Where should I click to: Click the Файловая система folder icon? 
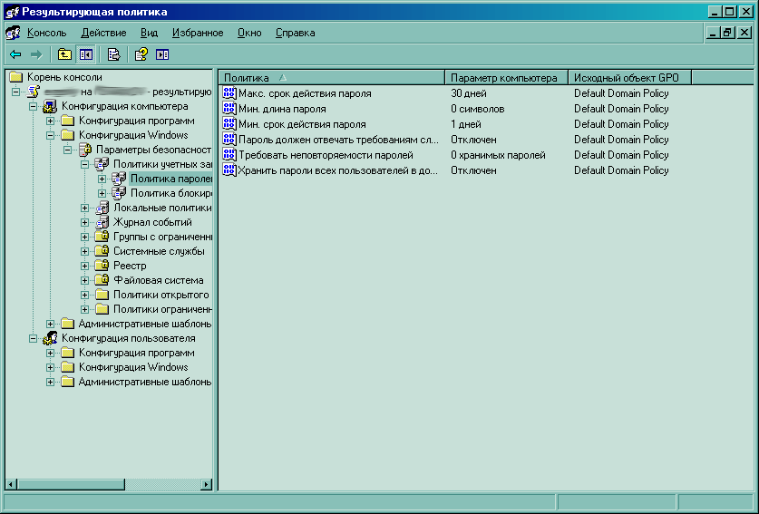pyautogui.click(x=102, y=280)
